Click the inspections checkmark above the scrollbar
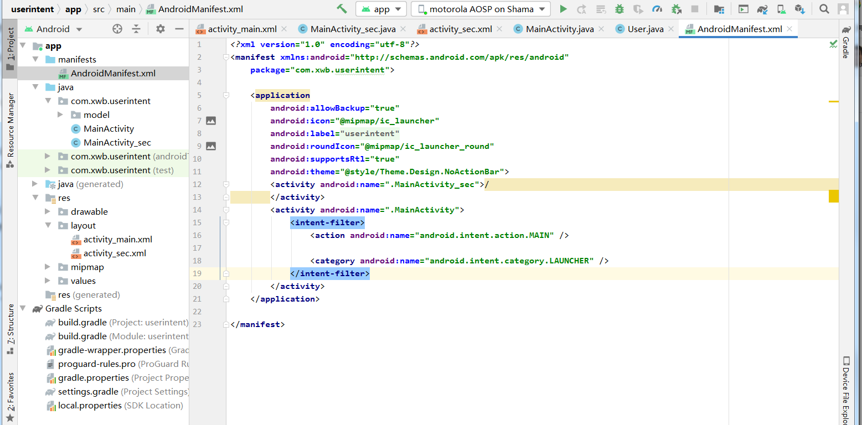Image resolution: width=862 pixels, height=425 pixels. (833, 44)
